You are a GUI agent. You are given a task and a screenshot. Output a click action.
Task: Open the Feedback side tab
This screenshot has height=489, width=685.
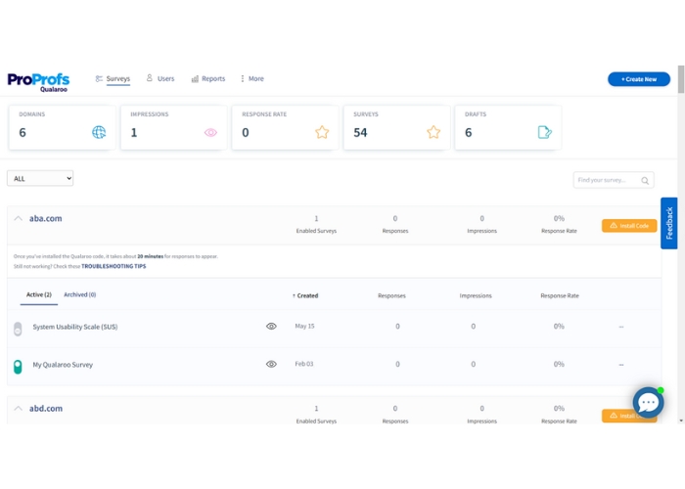pyautogui.click(x=668, y=223)
